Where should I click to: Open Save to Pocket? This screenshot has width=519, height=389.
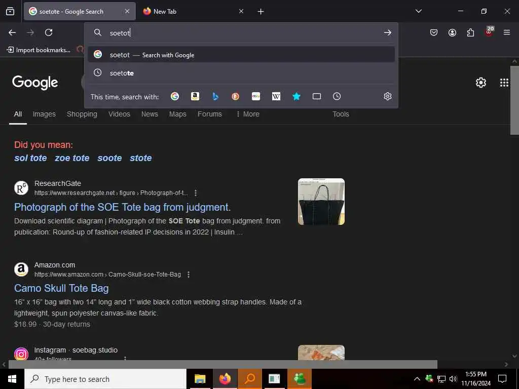click(434, 32)
